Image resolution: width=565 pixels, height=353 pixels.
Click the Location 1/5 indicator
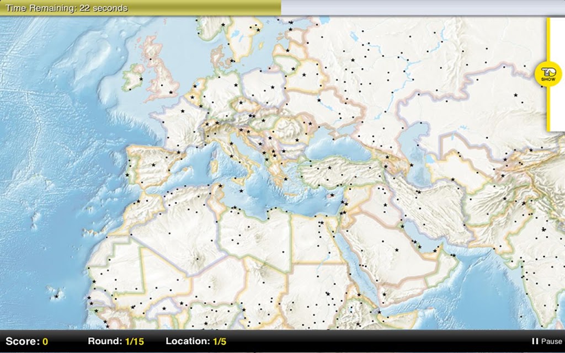(x=196, y=341)
